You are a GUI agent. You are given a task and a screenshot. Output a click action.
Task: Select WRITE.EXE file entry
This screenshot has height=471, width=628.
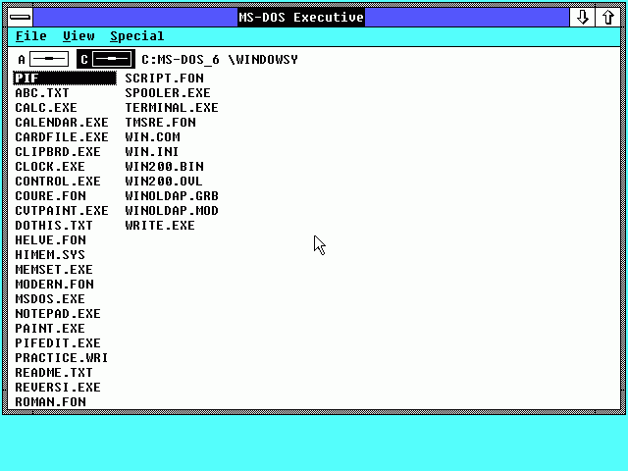(159, 226)
